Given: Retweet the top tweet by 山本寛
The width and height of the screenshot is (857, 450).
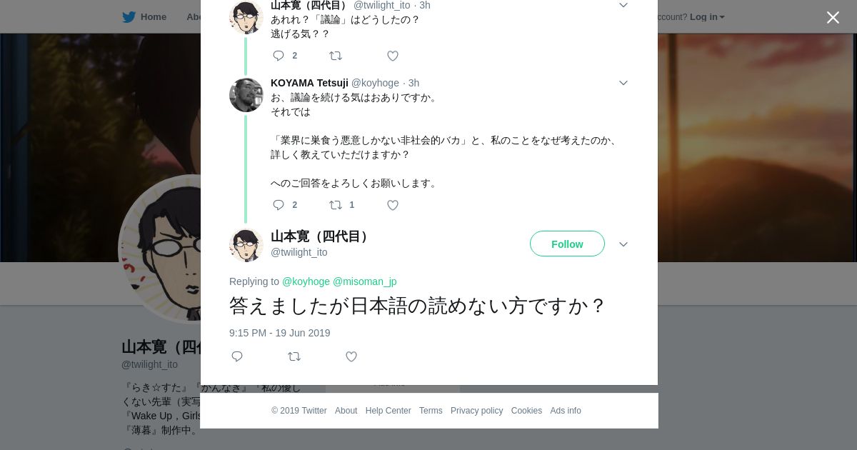Looking at the screenshot, I should tap(336, 56).
